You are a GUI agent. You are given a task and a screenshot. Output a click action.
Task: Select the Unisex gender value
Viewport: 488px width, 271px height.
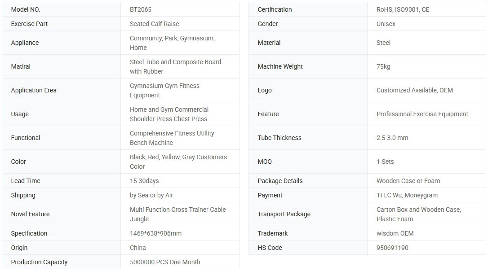[x=386, y=24]
